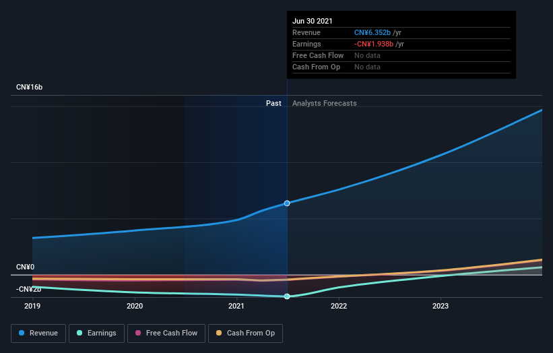The height and width of the screenshot is (353, 553).
Task: Click the pink Free Cash Flow legend dot
Action: [138, 333]
